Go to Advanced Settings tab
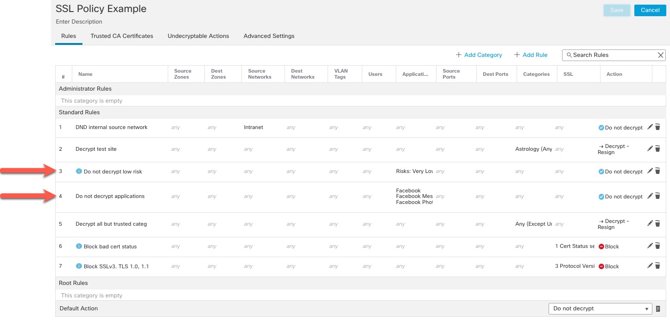The width and height of the screenshot is (670, 321). (269, 36)
